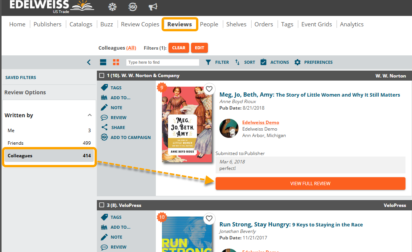The height and width of the screenshot is (252, 412).
Task: Open the Preferences gear icon
Action: pyautogui.click(x=298, y=62)
